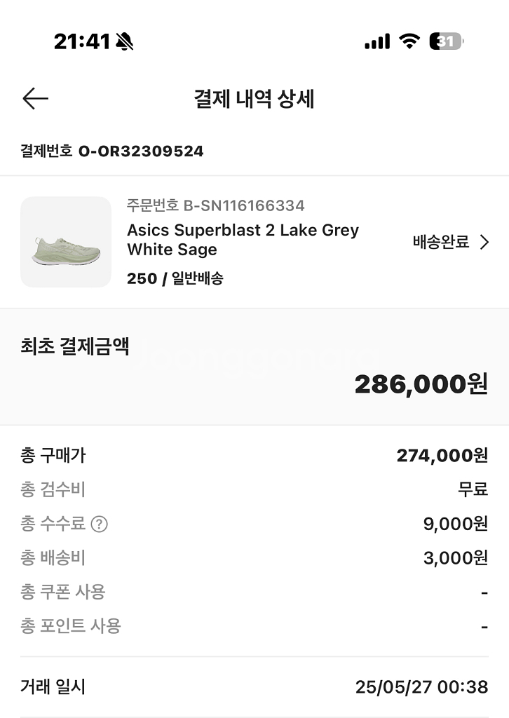Tap the payment number O-OR32309524
This screenshot has width=509, height=718.
click(x=141, y=151)
